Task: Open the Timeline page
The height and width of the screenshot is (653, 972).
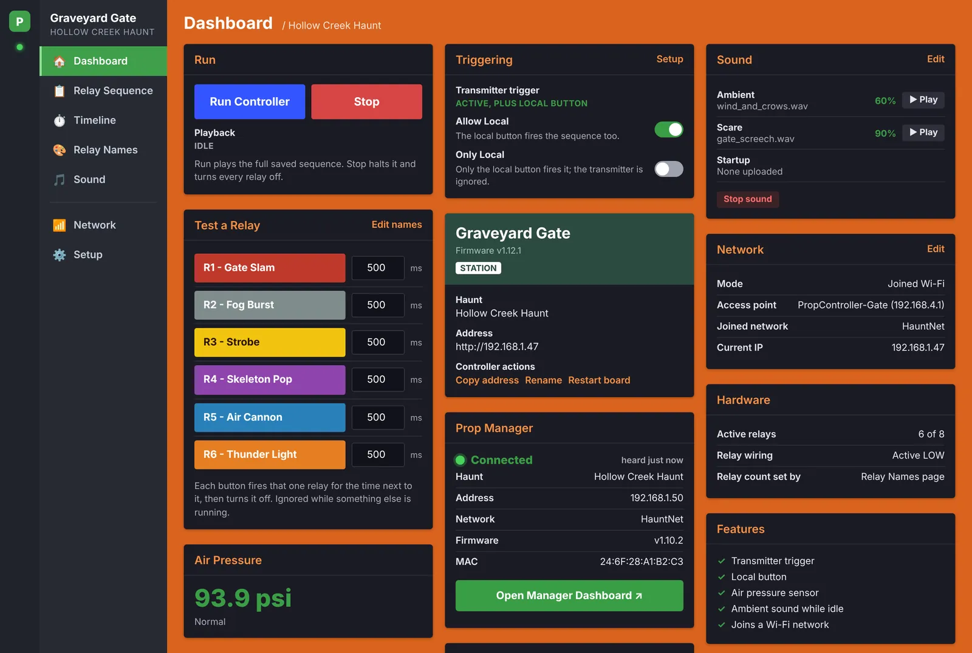Action: pos(103,120)
